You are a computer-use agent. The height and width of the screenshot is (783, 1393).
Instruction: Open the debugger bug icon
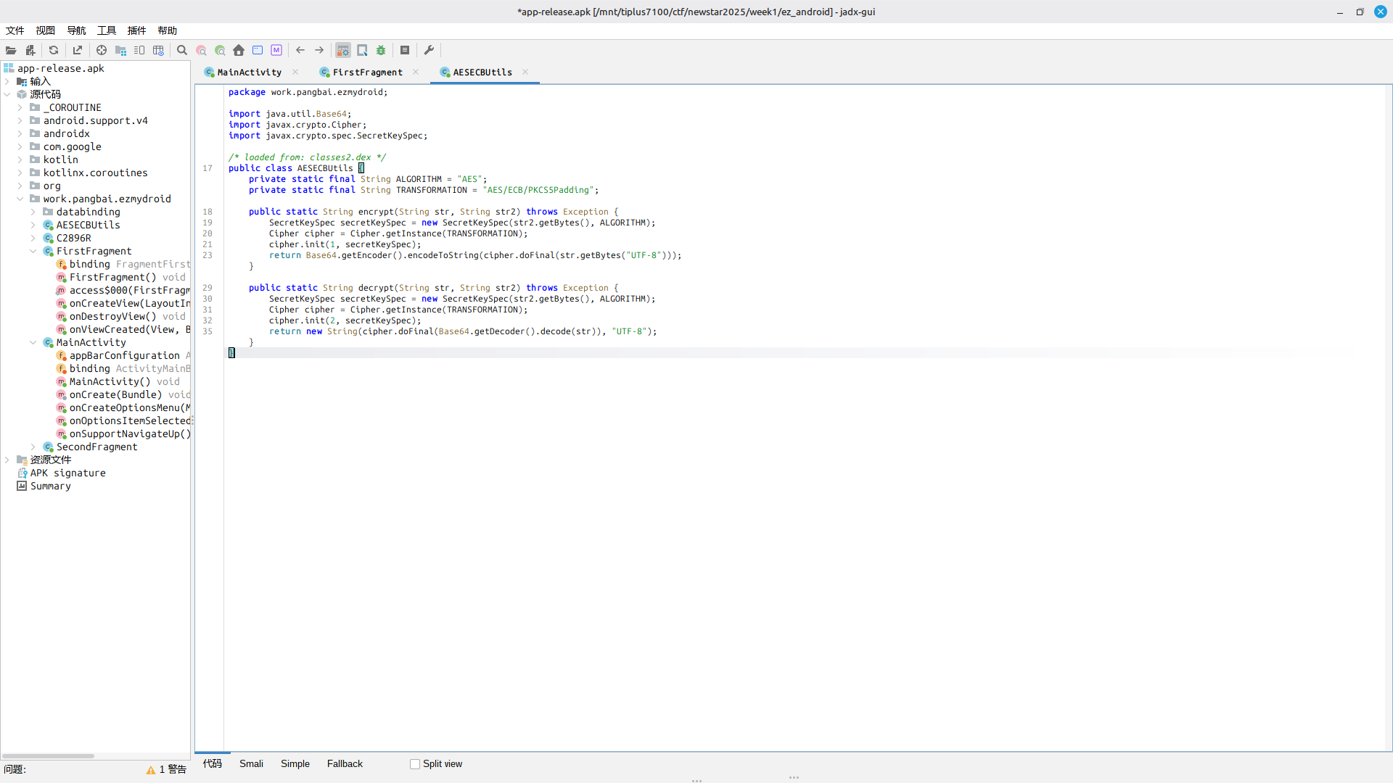pyautogui.click(x=381, y=50)
